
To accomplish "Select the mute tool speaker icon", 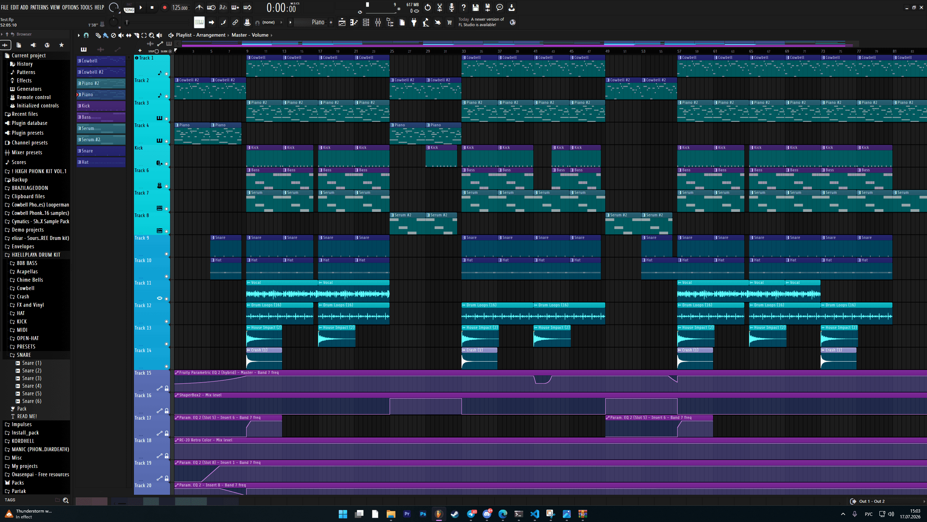I will coord(121,35).
